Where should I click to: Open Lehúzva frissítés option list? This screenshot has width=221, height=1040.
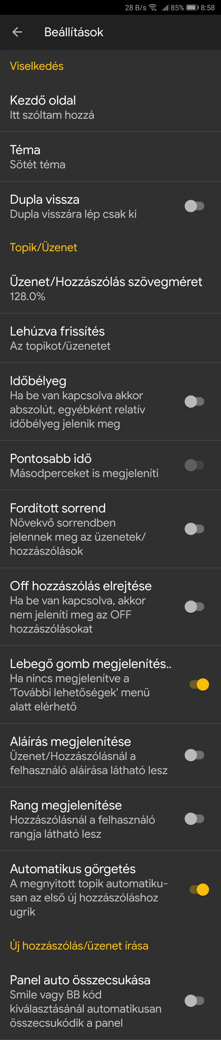(x=111, y=338)
